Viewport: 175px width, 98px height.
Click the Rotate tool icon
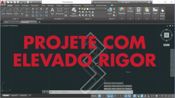click(37, 9)
